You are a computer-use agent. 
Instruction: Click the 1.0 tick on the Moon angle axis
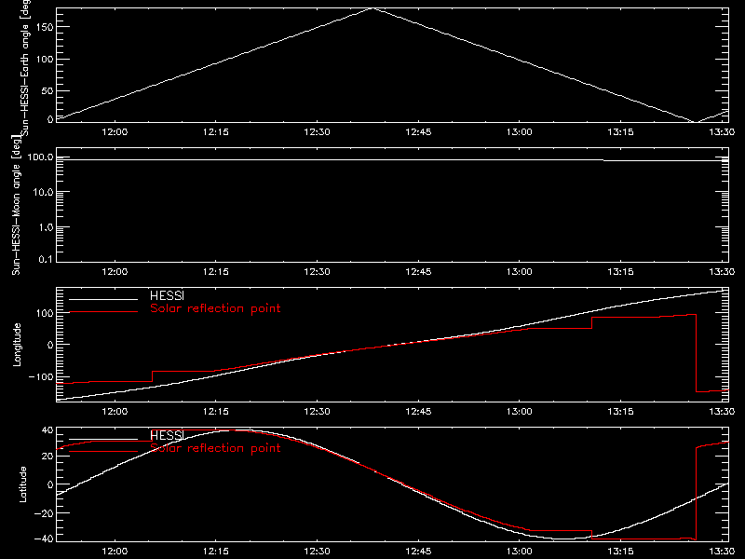click(x=46, y=227)
